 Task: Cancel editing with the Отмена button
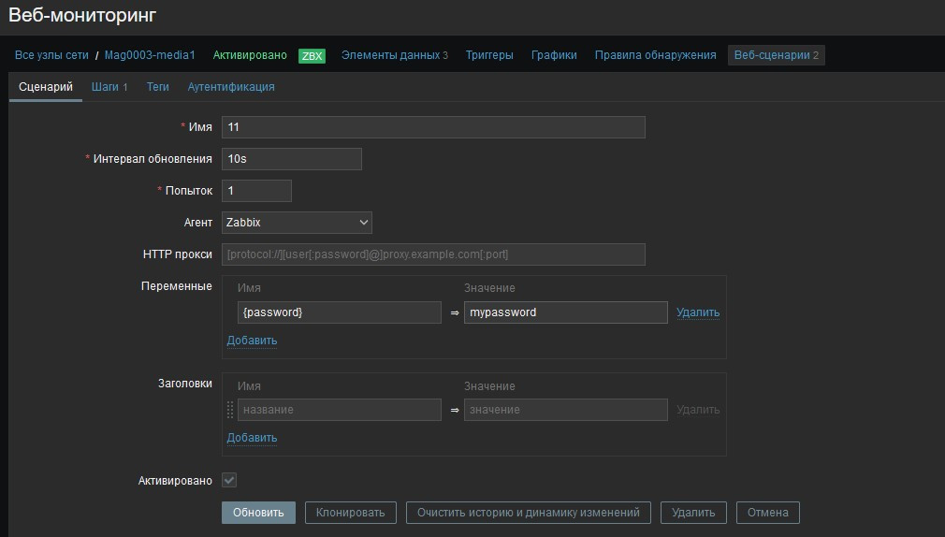[x=767, y=513]
